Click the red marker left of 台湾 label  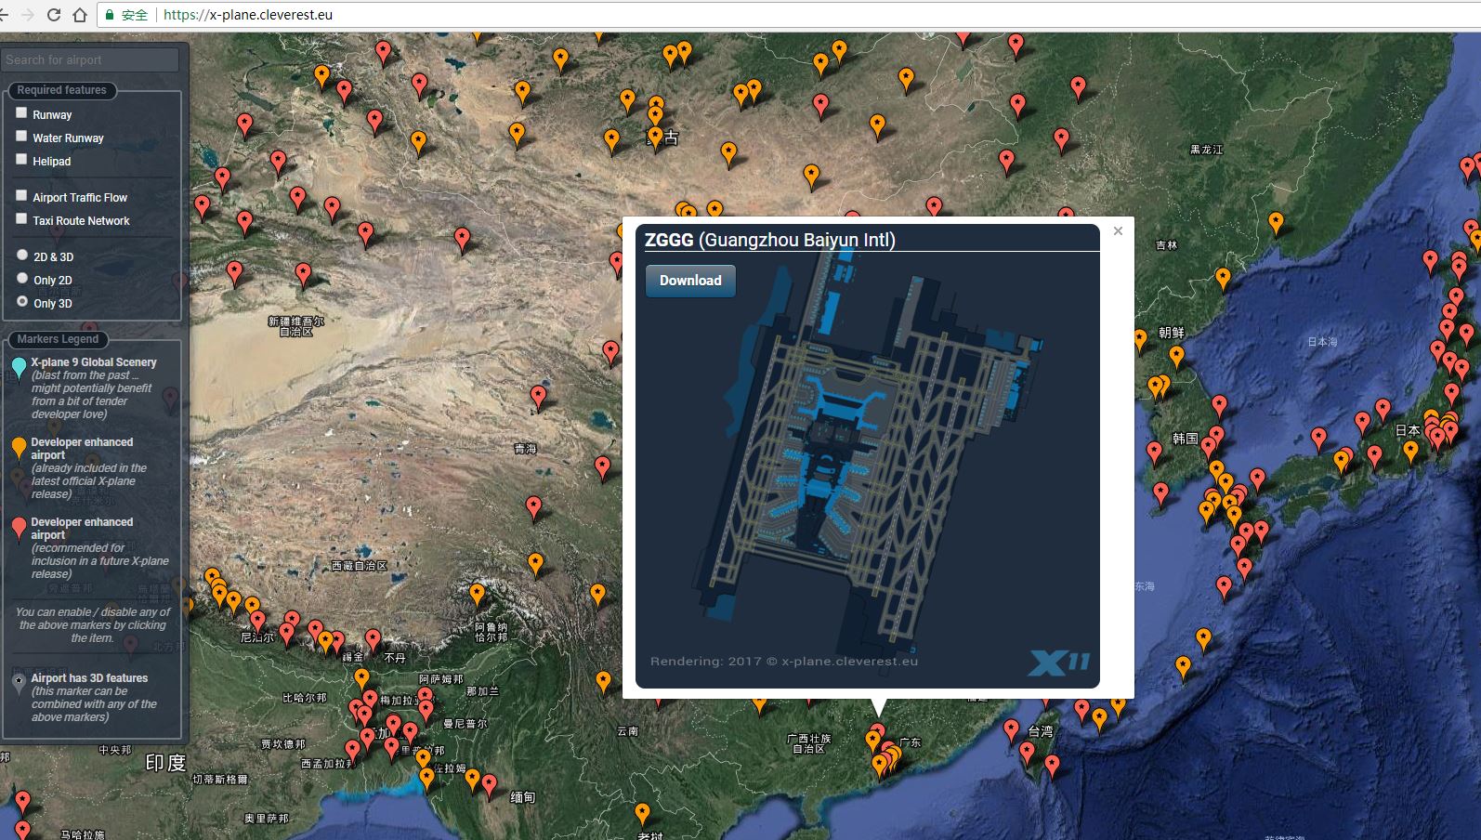click(1012, 730)
